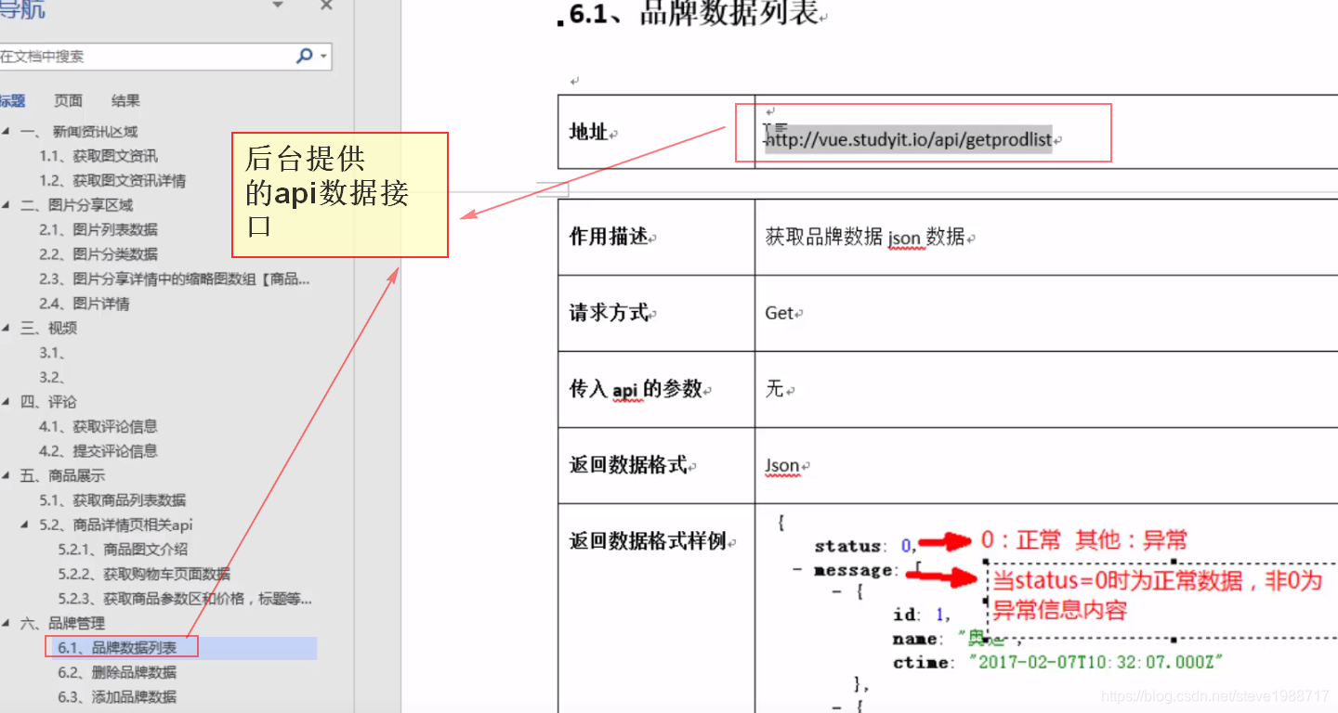
Task: Click the ctime timestamp value in JSON sample
Action: (1095, 662)
